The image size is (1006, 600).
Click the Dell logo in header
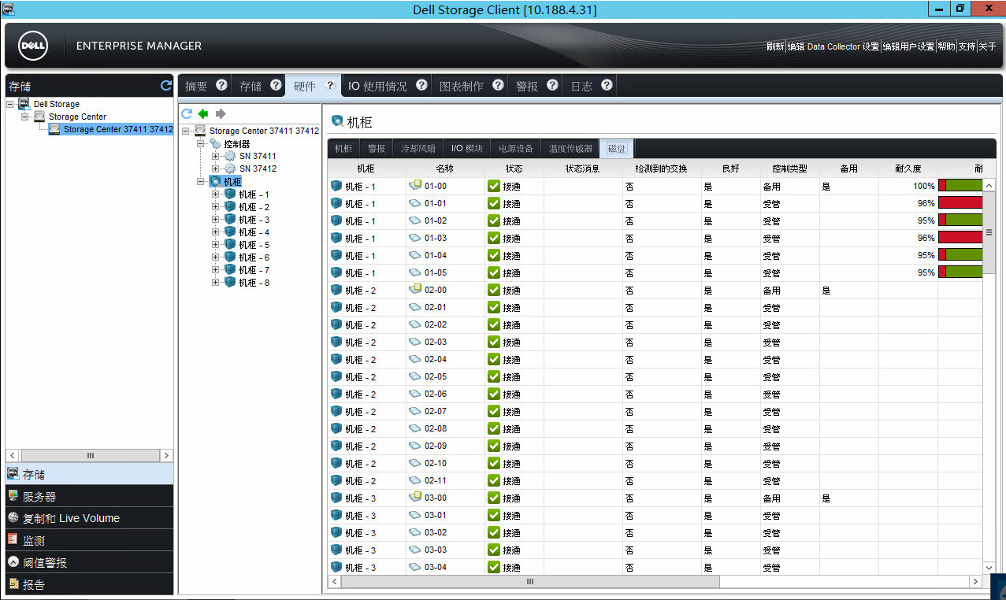pos(34,46)
